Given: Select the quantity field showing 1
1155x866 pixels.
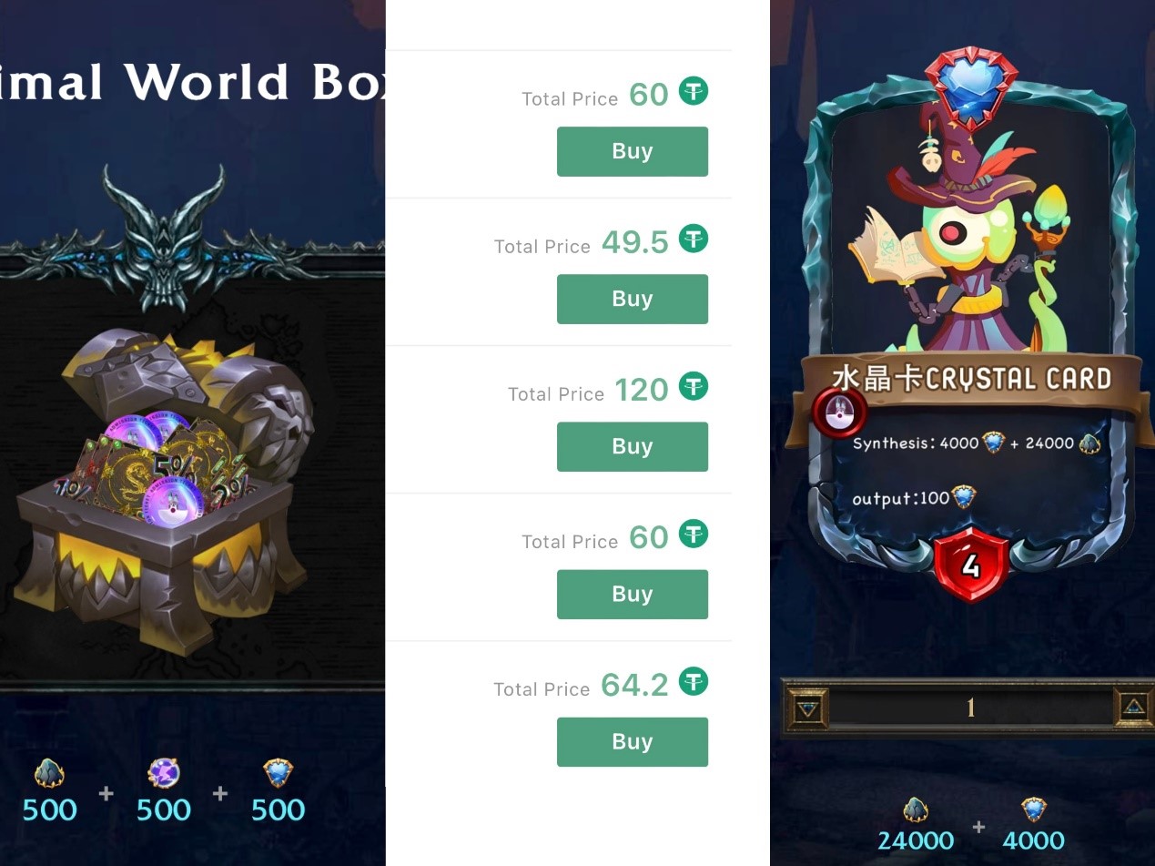Looking at the screenshot, I should pyautogui.click(x=970, y=708).
